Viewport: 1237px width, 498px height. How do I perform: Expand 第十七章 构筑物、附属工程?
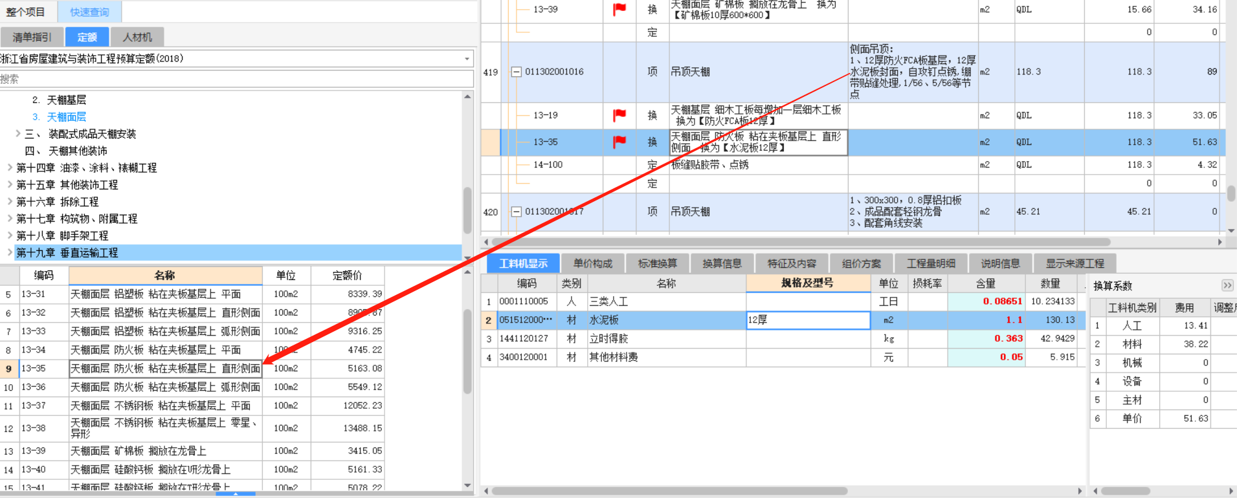click(10, 219)
